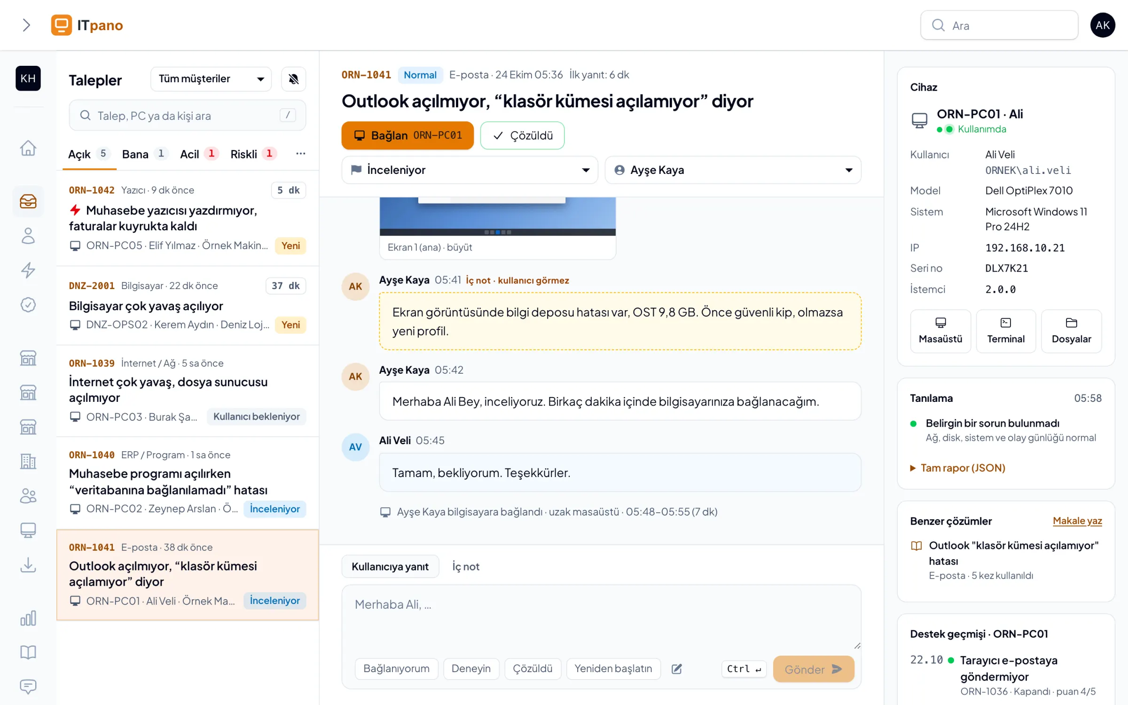The width and height of the screenshot is (1128, 705).
Task: Open the Terminal button
Action: 1005,331
